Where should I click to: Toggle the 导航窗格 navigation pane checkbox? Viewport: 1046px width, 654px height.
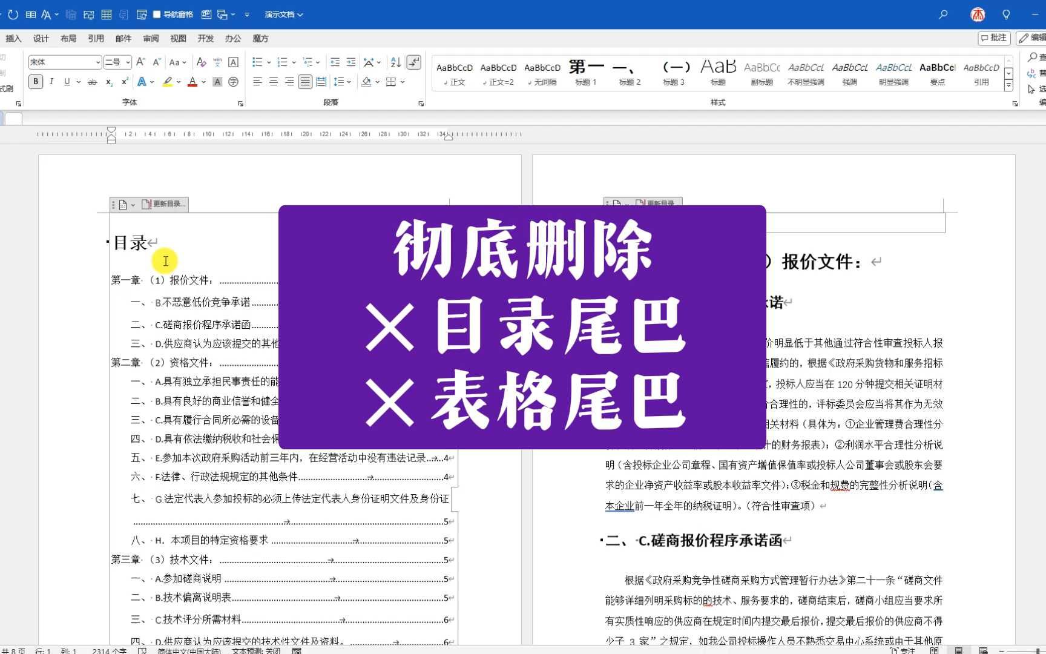[157, 14]
